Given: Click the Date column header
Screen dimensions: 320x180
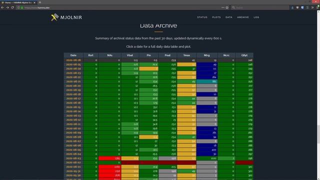Looking at the screenshot, I should 73,55.
